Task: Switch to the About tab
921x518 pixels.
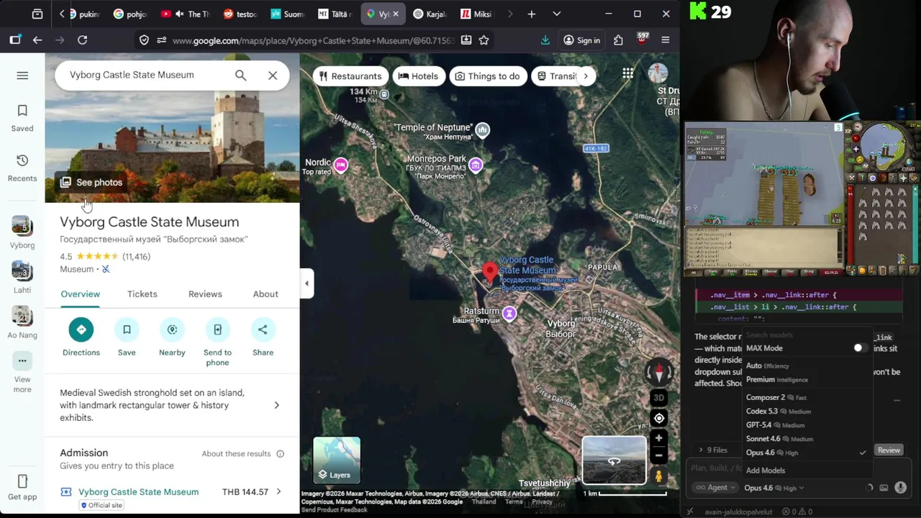Action: 266,294
